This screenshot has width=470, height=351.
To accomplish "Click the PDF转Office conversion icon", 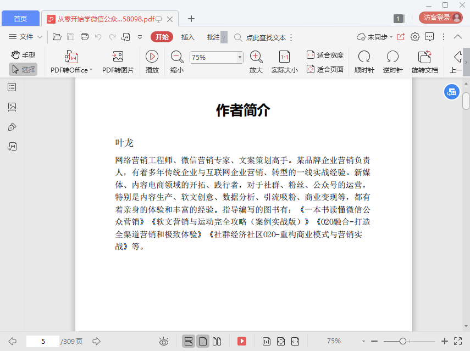I will 71,57.
